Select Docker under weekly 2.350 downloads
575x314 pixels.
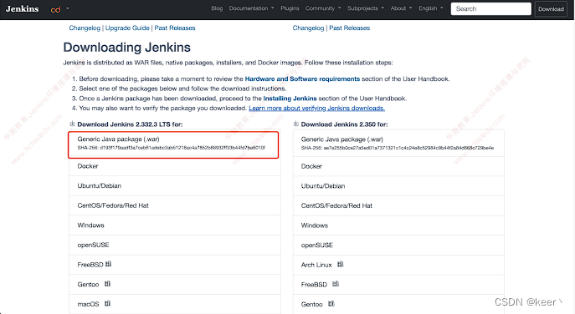pos(398,166)
